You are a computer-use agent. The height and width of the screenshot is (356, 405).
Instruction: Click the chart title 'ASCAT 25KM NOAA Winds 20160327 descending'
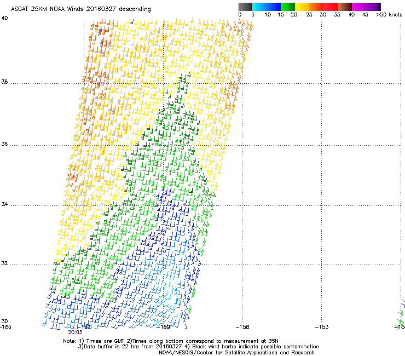[80, 9]
